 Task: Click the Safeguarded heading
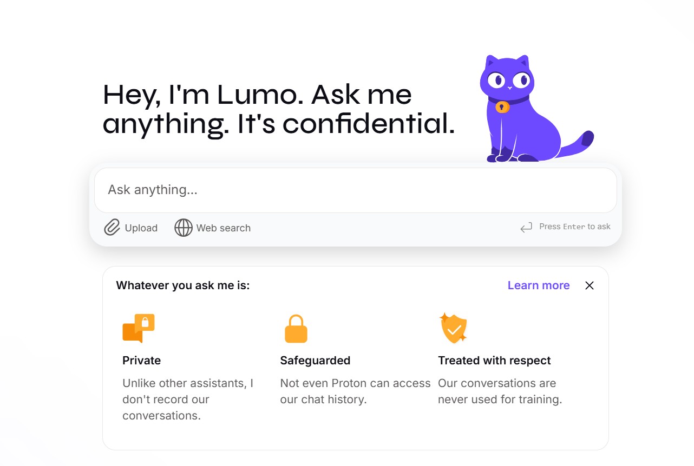click(x=315, y=361)
